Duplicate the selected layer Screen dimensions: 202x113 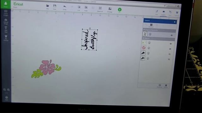click(x=160, y=86)
